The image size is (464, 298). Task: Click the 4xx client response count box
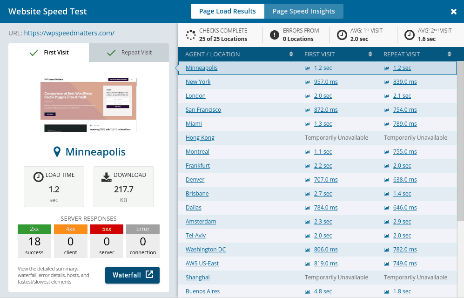tap(70, 241)
